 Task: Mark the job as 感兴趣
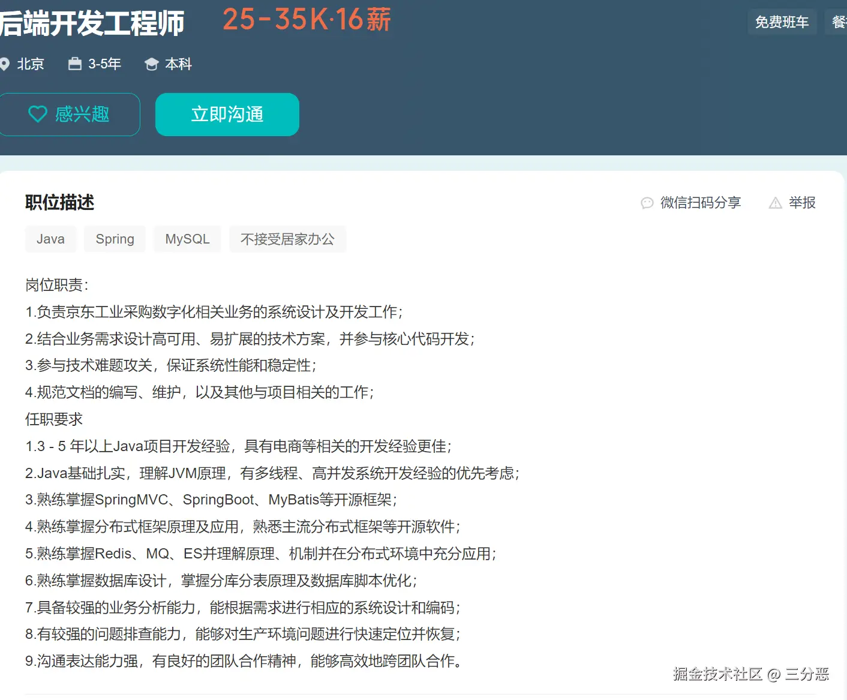[70, 115]
